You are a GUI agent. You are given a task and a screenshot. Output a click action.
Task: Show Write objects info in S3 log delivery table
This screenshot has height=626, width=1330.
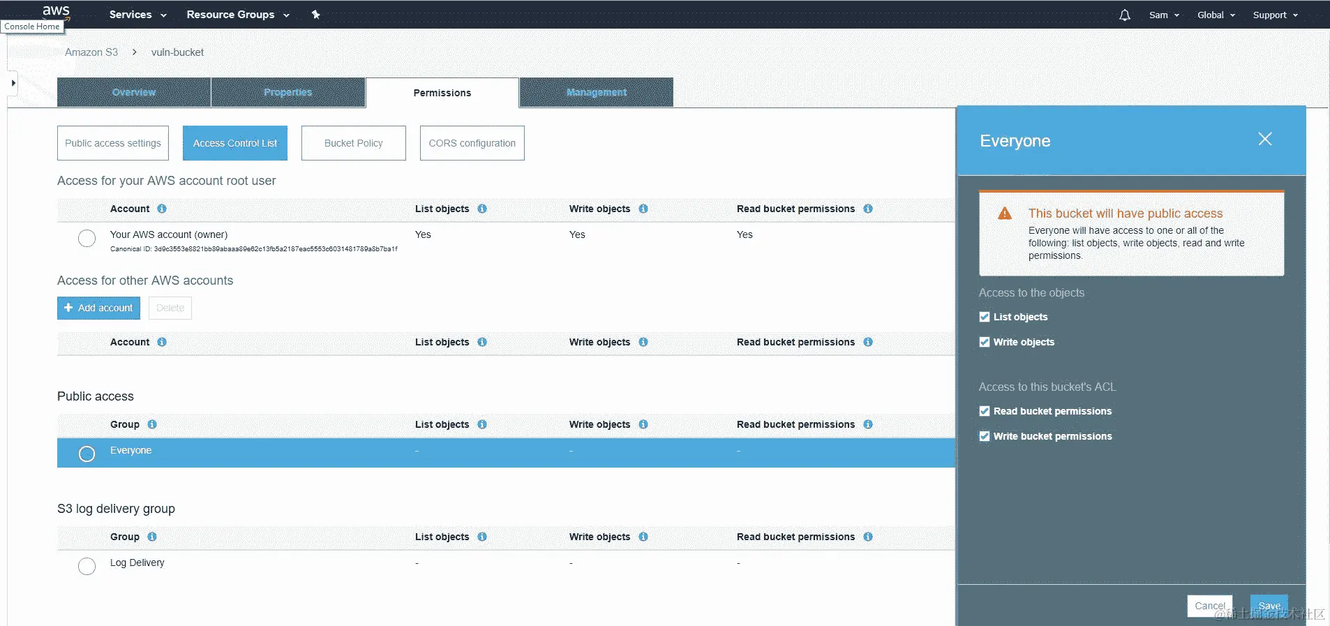click(643, 537)
